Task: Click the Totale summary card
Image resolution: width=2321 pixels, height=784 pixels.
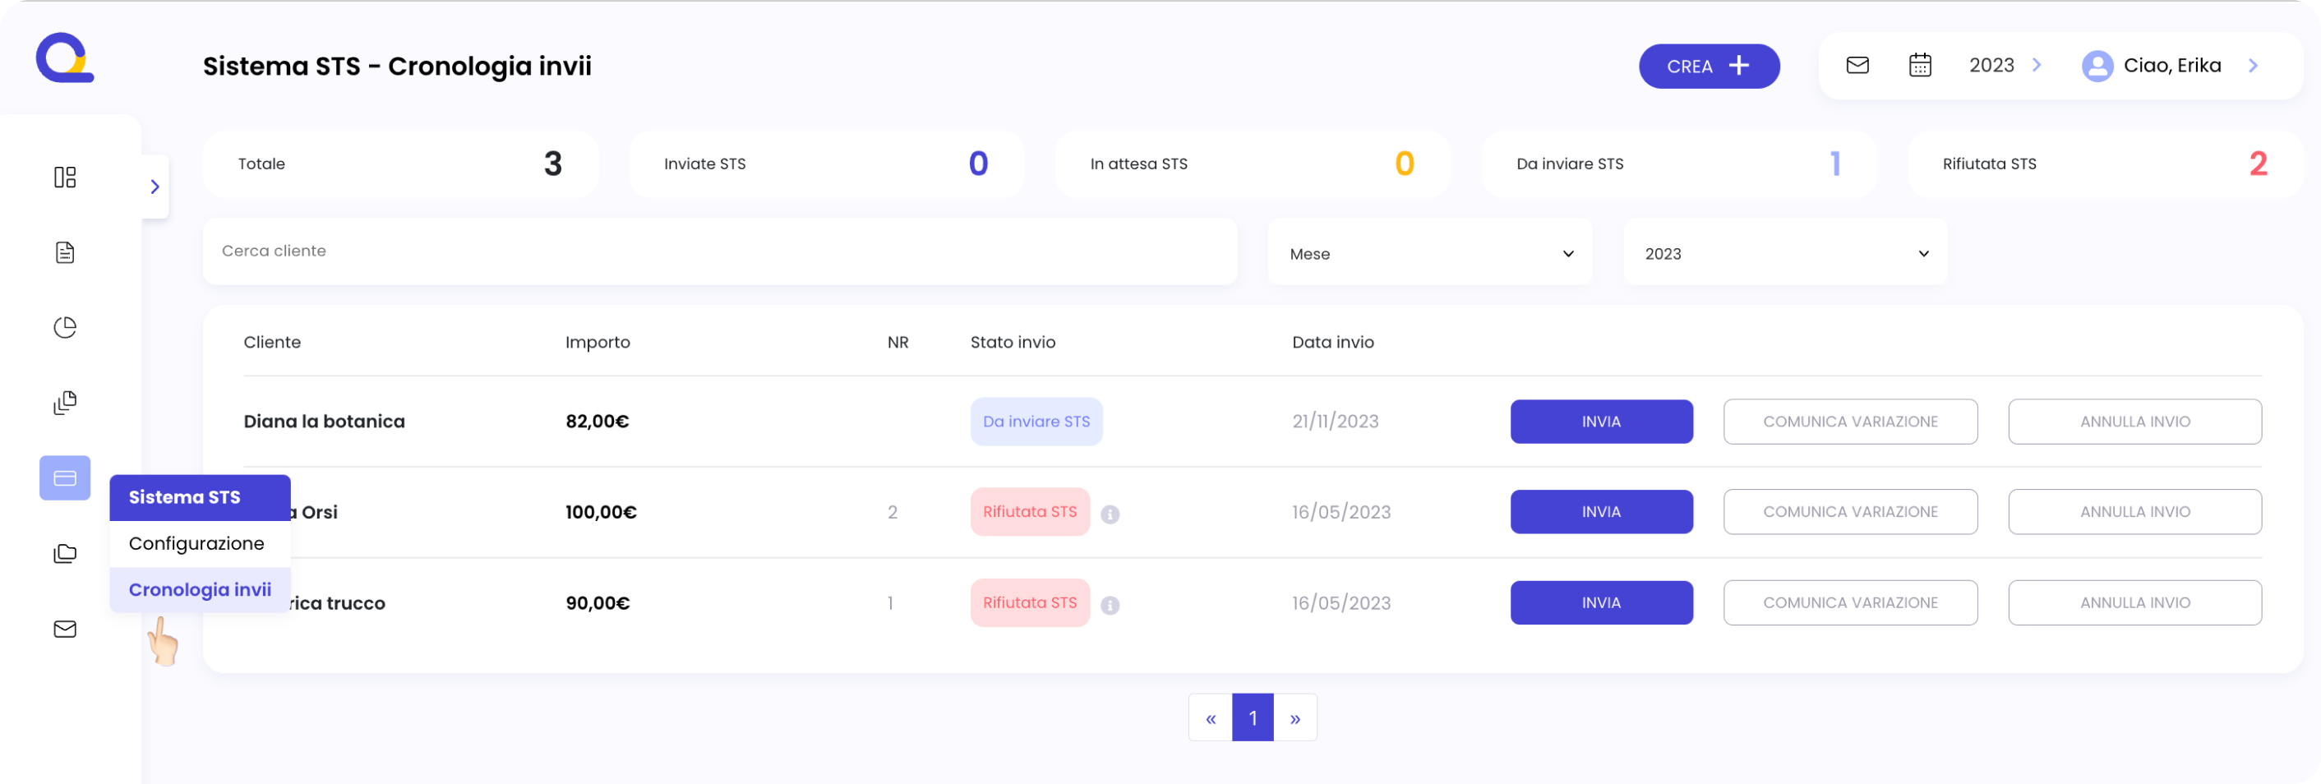Action: 400,164
